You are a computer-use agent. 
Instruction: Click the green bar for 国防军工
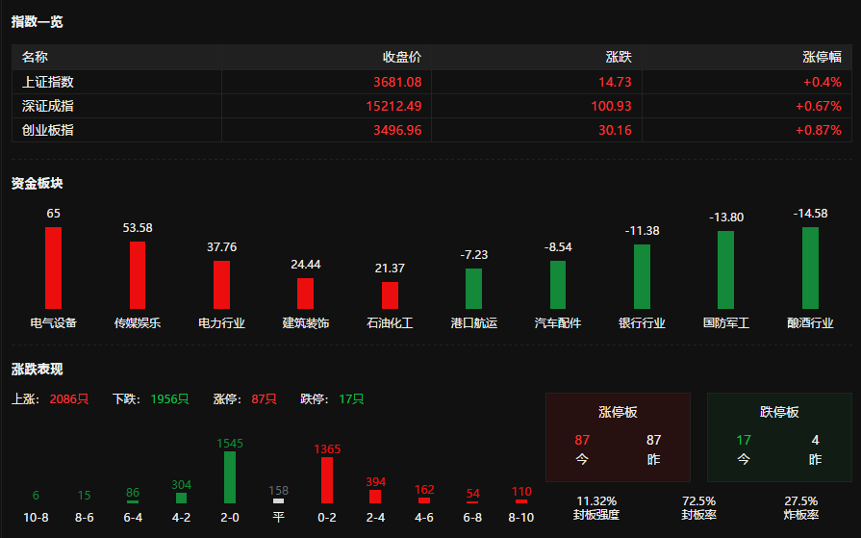(726, 269)
